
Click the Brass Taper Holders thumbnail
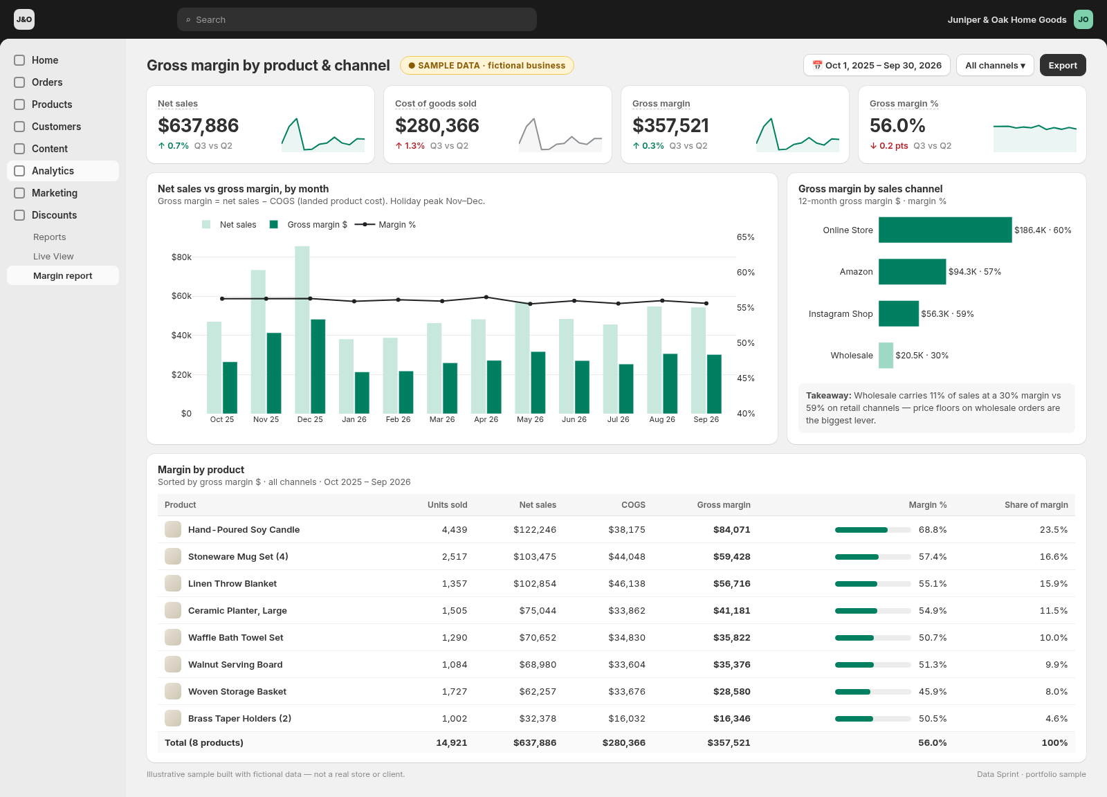click(x=173, y=718)
